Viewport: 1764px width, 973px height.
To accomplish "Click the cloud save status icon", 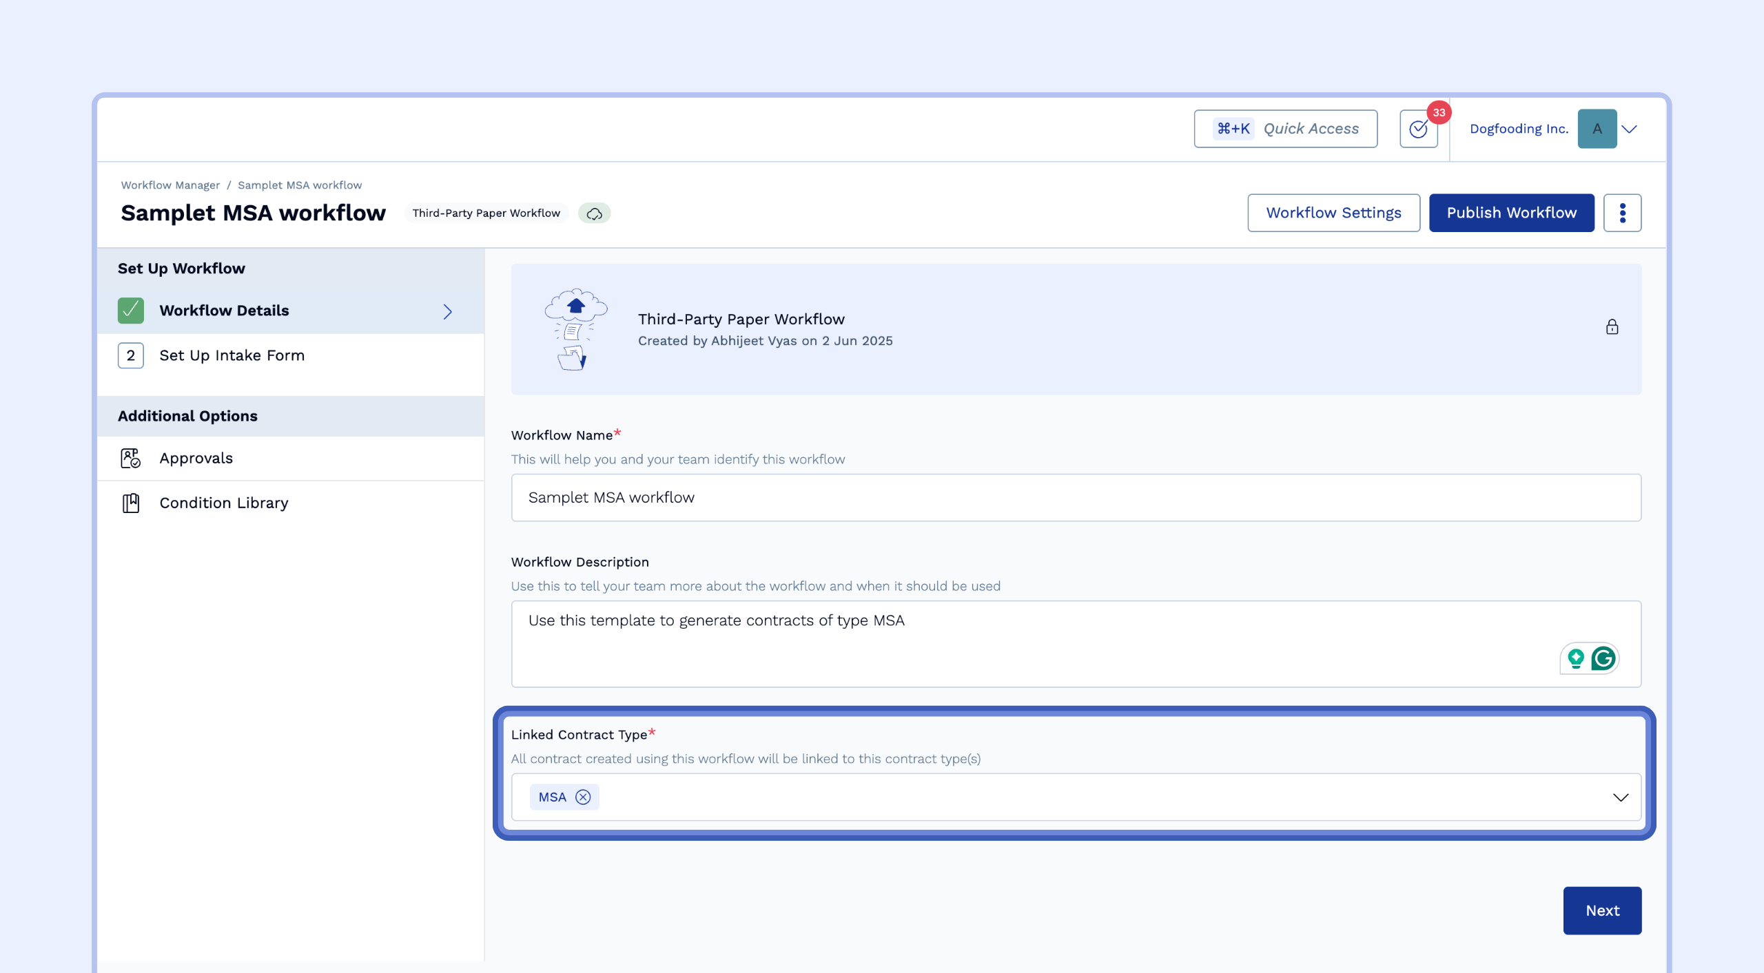I will [594, 213].
